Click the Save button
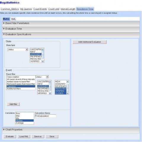142x142 pixels. tap(52, 136)
